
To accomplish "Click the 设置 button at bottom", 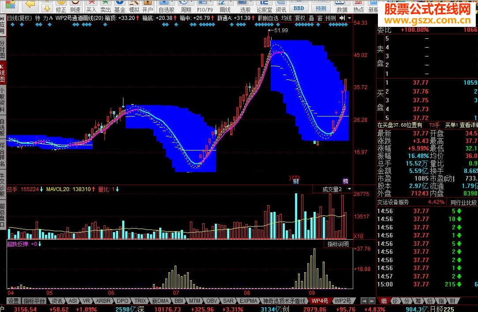I will 13,301.
